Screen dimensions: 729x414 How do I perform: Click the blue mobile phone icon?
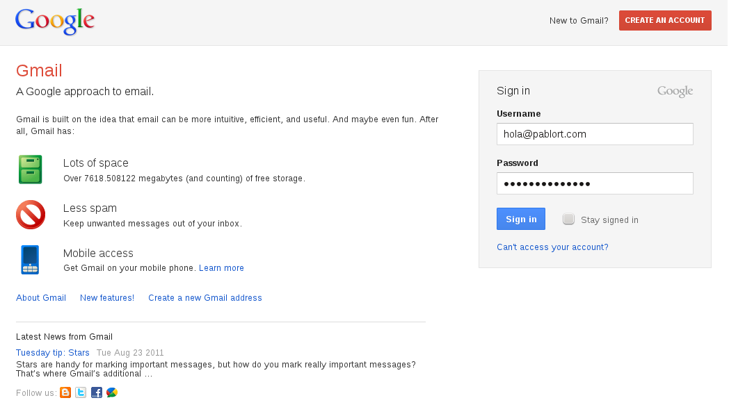pos(30,260)
